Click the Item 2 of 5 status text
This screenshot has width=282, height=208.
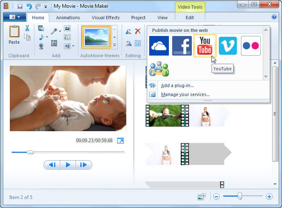(21, 197)
